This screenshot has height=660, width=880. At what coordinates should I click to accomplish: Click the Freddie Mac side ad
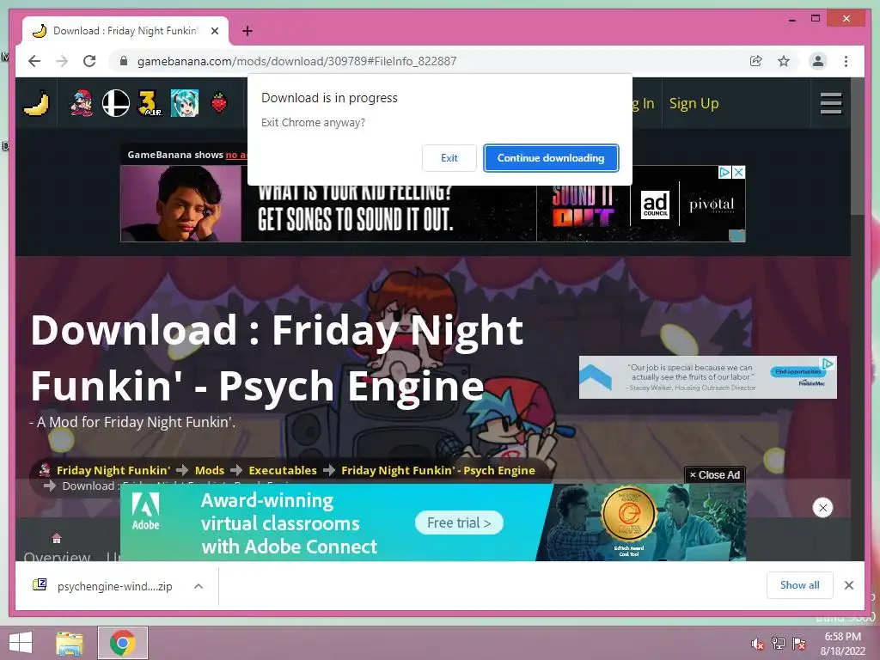pyautogui.click(x=708, y=377)
